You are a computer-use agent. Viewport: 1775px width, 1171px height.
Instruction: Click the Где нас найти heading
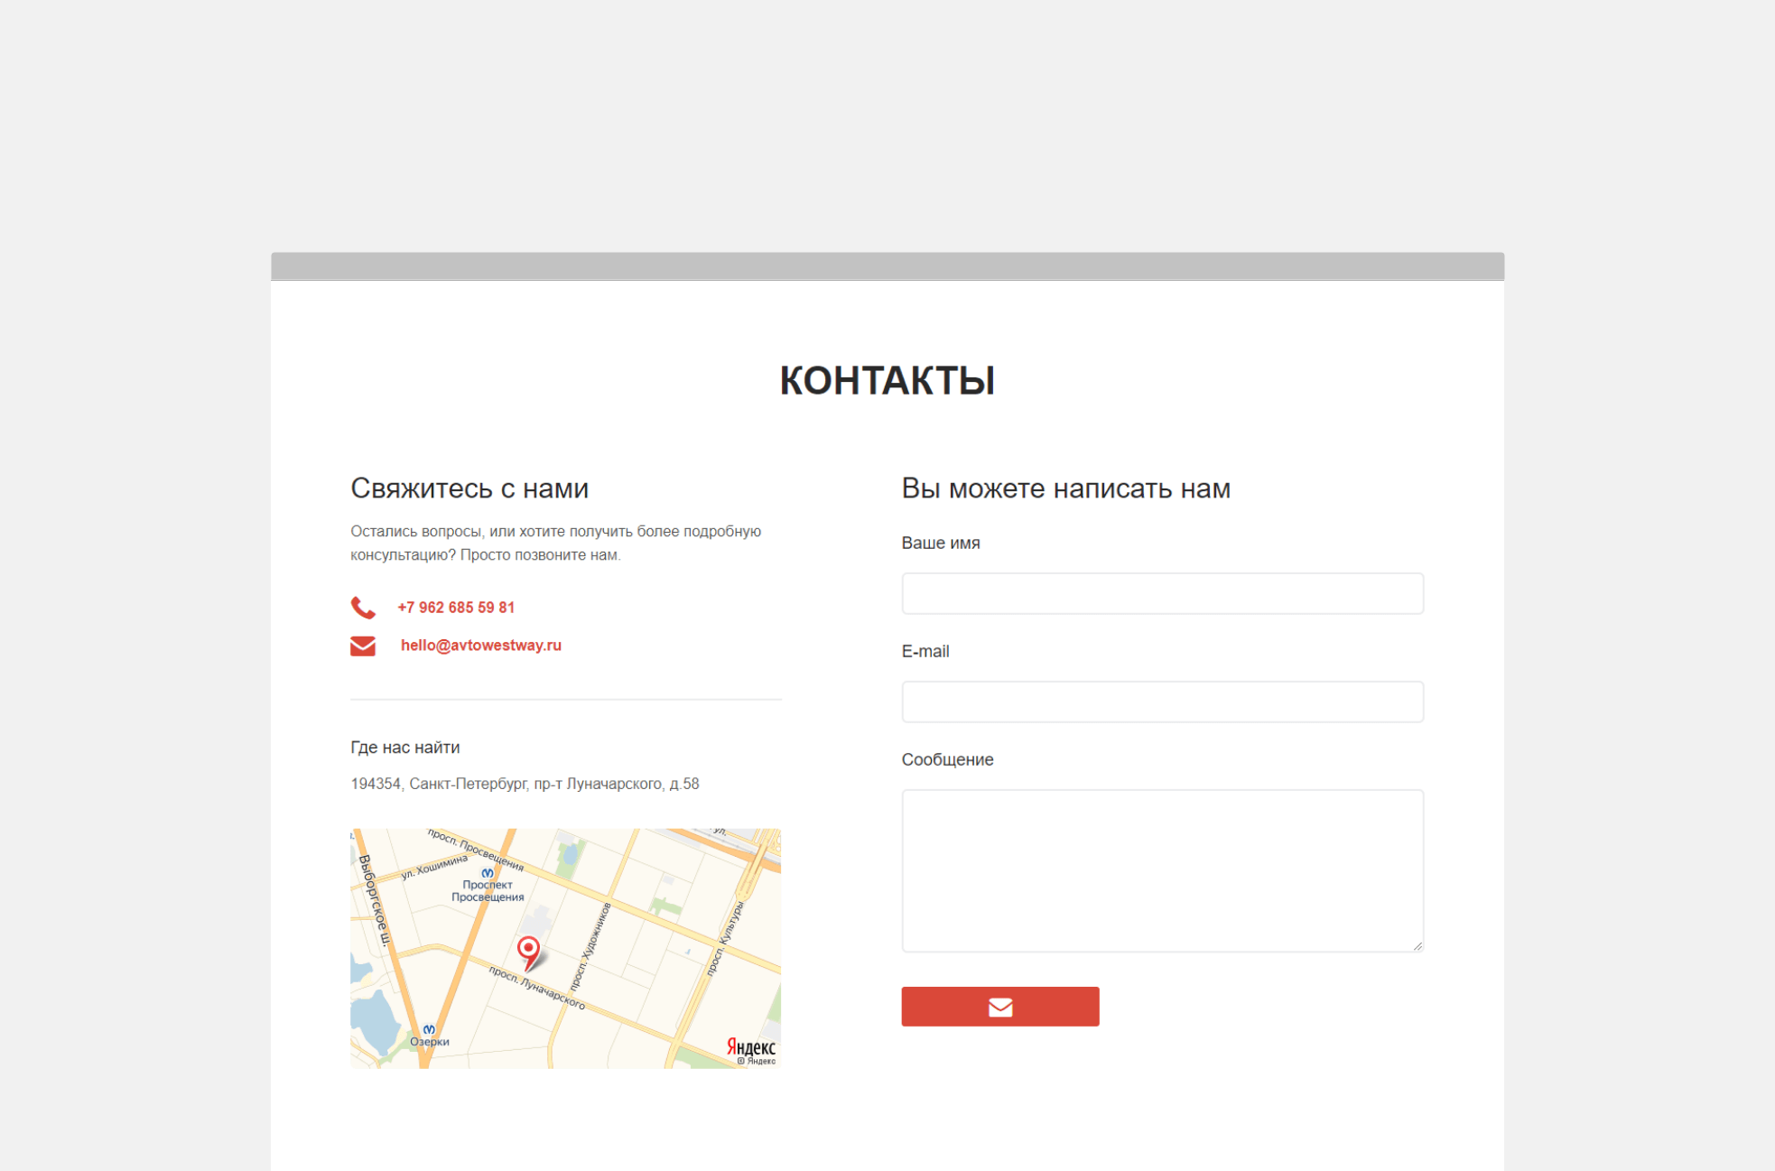click(x=405, y=748)
